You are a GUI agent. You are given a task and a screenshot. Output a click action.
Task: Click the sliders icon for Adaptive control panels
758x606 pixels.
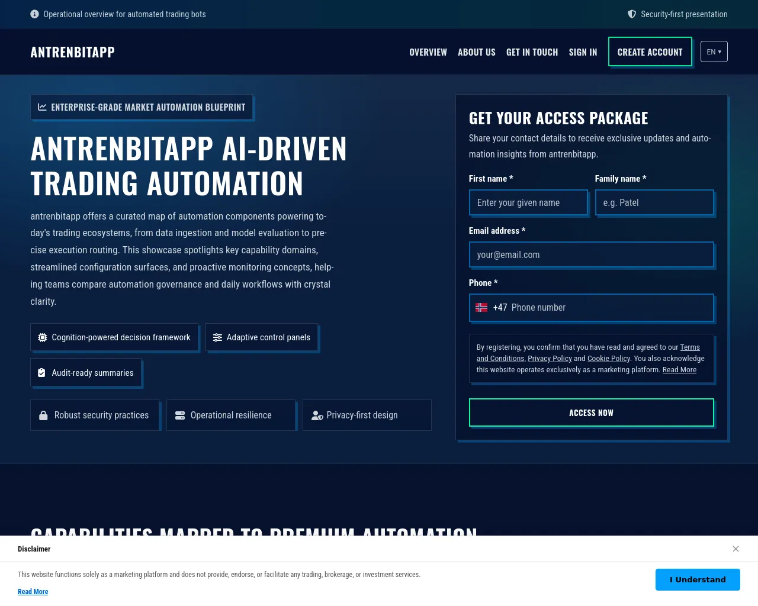(217, 337)
